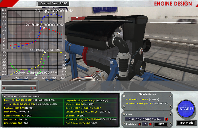Click the Current Year 2020 label

54,3
